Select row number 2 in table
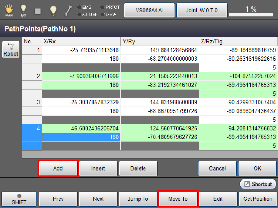Image resolution: width=278 pixels, height=208 pixels. (32, 76)
